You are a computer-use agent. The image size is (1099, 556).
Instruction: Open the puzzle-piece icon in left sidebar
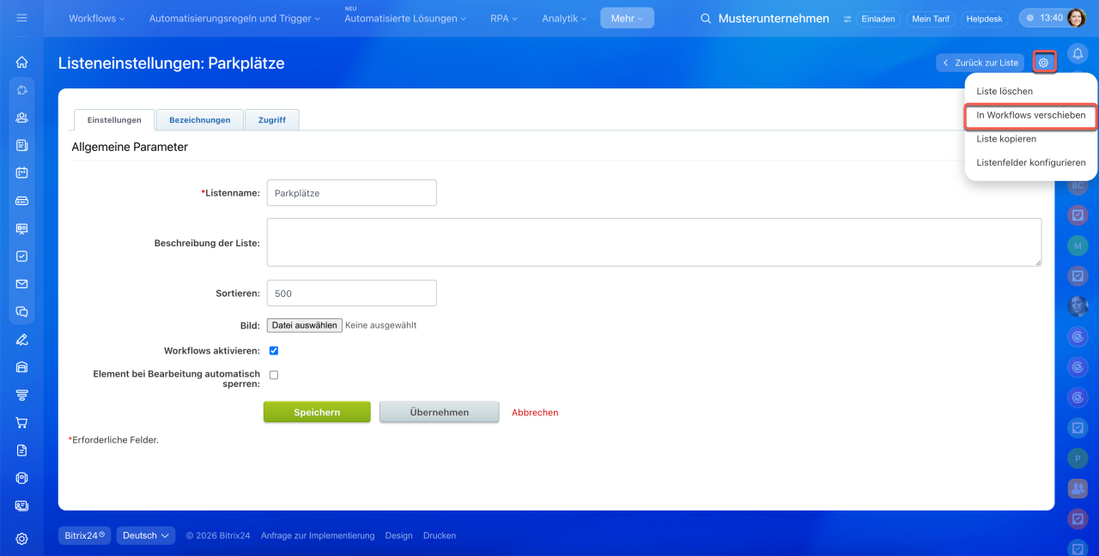tap(21, 90)
